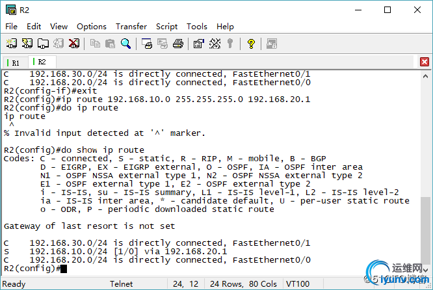Open Find using the magnifier icon
The image size is (433, 290).
pyautogui.click(x=126, y=44)
